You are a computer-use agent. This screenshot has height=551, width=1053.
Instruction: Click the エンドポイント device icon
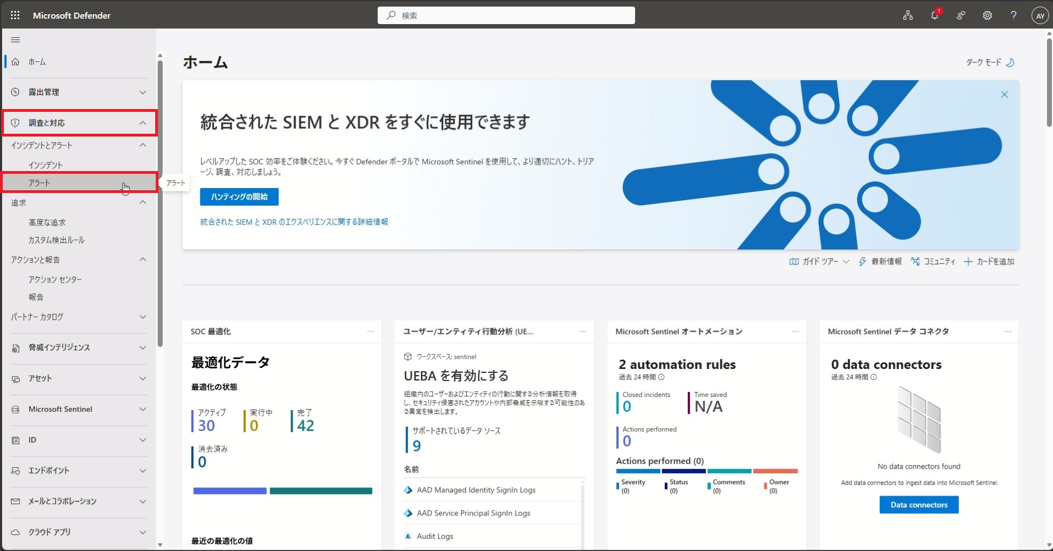15,470
